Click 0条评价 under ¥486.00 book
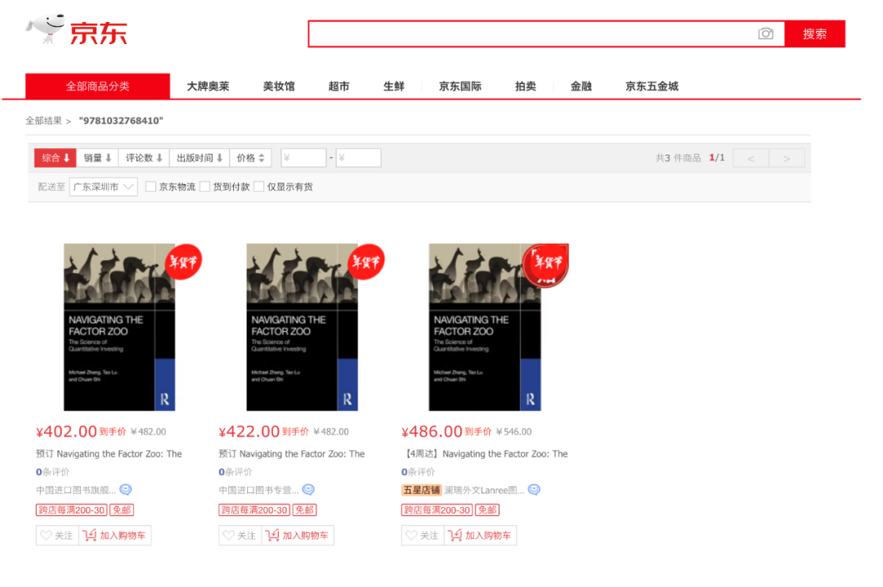Screen dimensions: 883x587 418,472
